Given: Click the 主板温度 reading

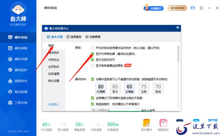Looking at the screenshot, I should tap(96, 127).
